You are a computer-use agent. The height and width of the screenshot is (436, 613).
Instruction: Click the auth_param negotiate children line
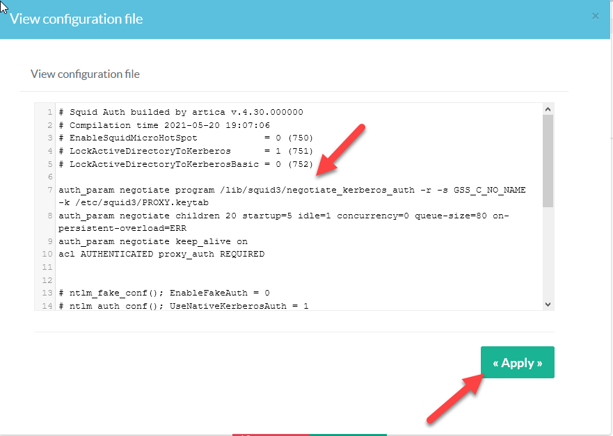[x=278, y=216]
